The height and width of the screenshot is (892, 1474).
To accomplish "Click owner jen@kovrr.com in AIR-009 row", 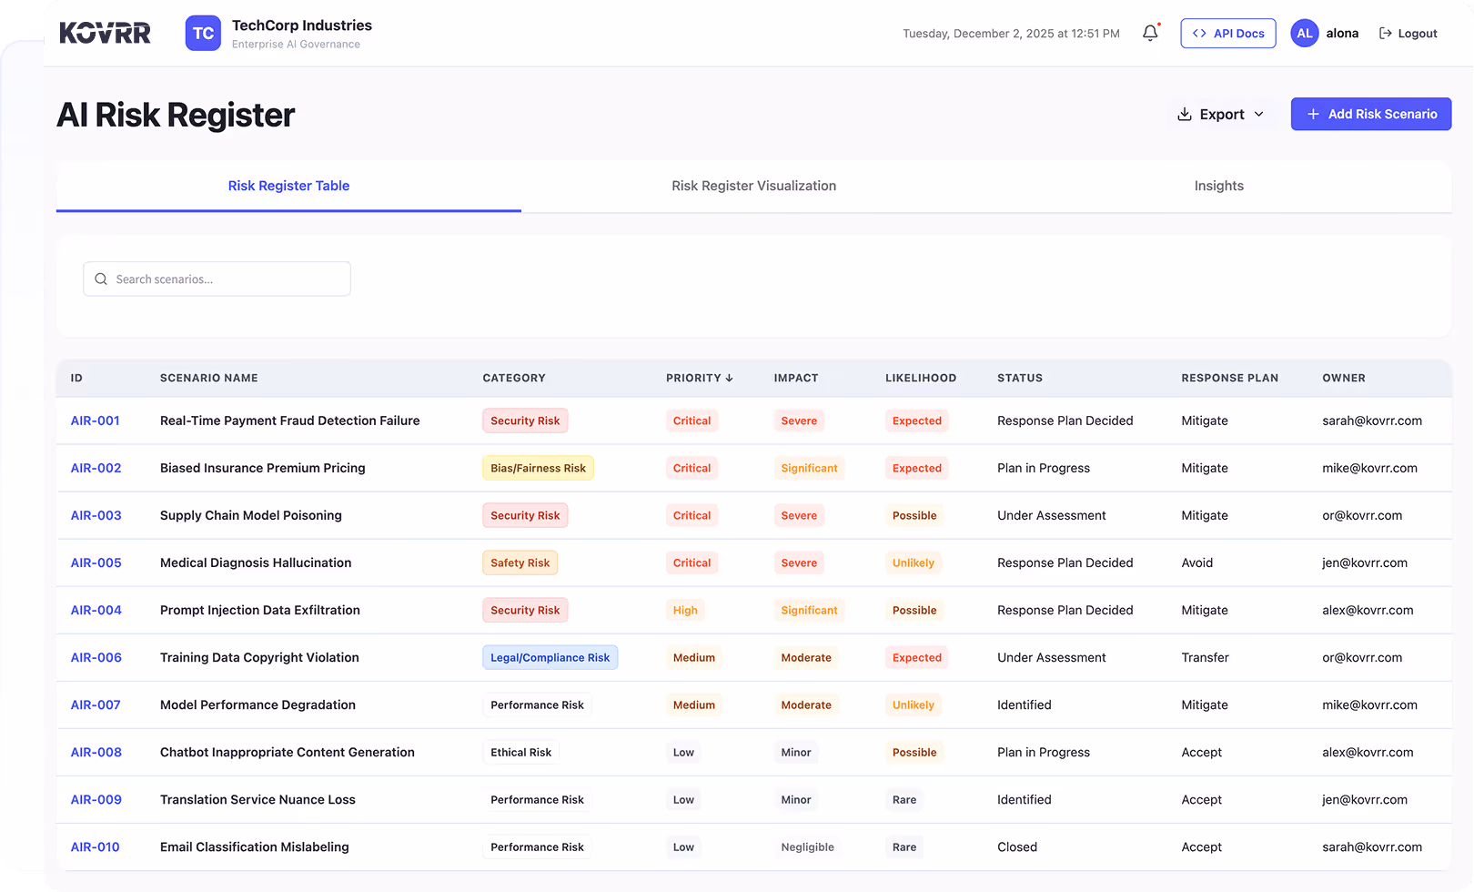I will 1365,799.
